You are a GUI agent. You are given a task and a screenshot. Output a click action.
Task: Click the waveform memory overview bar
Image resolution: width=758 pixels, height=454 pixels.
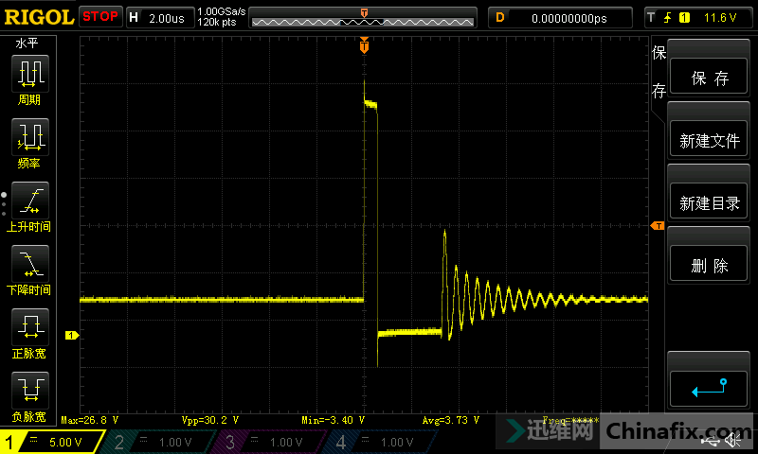click(x=364, y=17)
